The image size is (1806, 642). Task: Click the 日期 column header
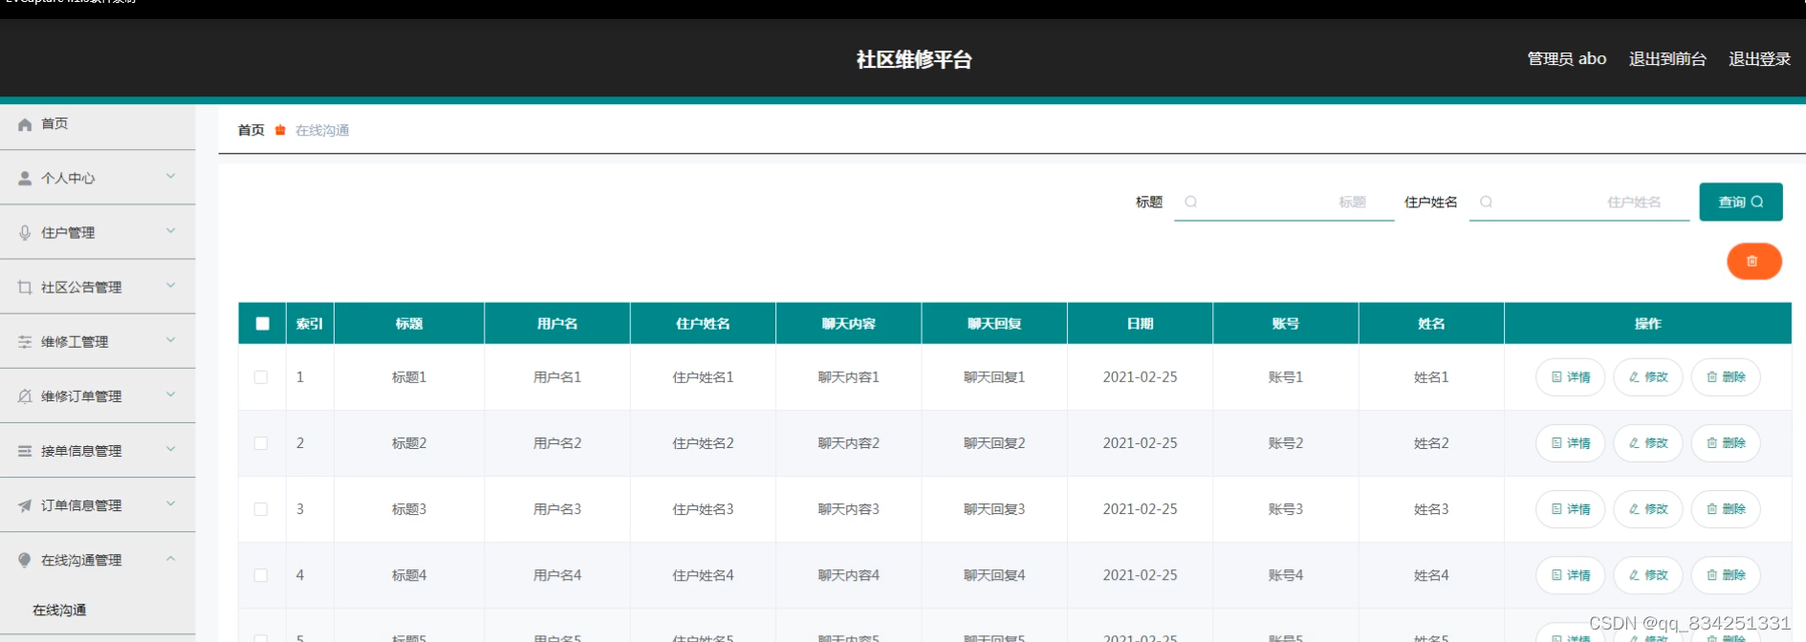1140,324
